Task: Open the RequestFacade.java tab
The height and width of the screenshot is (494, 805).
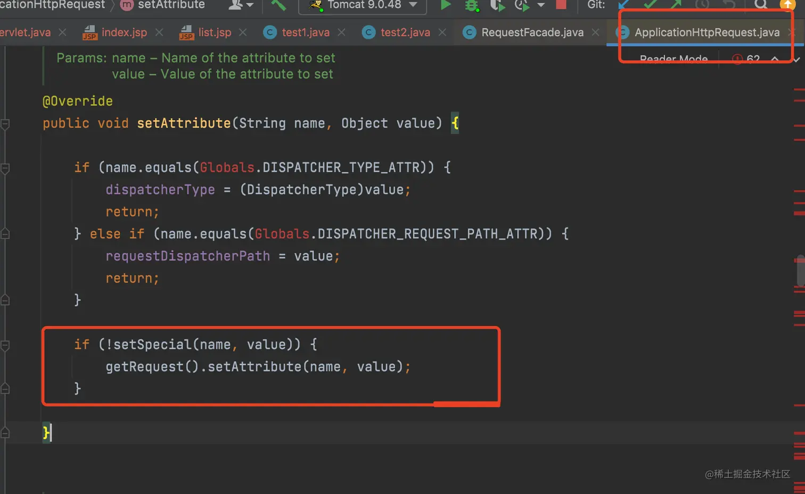Action: [x=532, y=32]
